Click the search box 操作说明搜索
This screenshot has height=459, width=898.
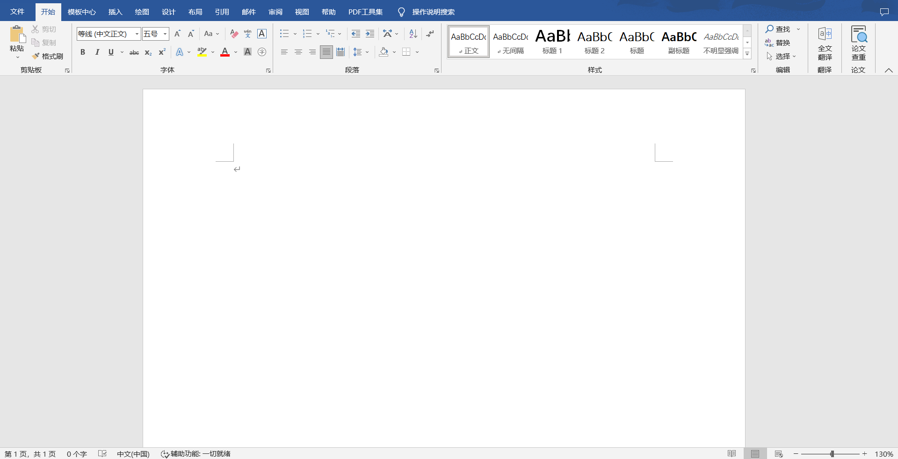[x=433, y=12]
